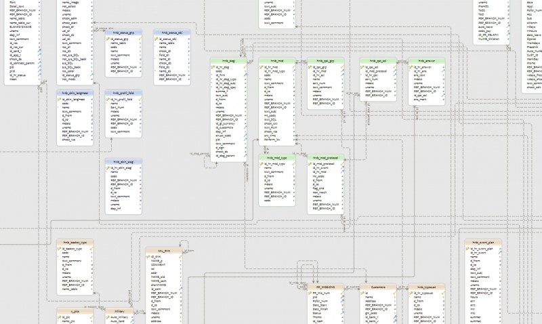542x324 pixels.
Task: Click key icon in PR_MISSIONS table
Action: (310, 293)
